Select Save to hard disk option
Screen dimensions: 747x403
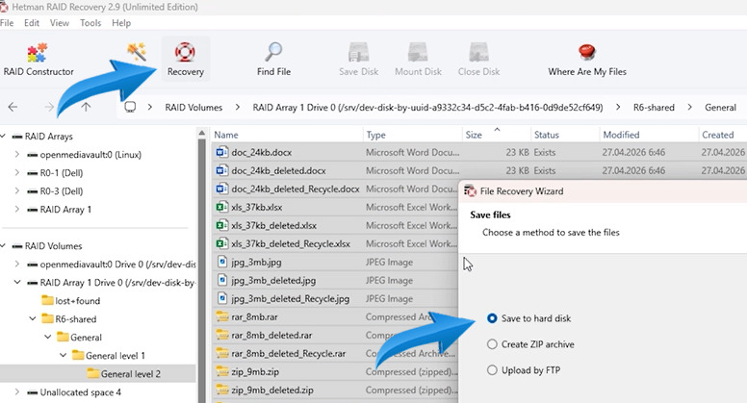[492, 318]
